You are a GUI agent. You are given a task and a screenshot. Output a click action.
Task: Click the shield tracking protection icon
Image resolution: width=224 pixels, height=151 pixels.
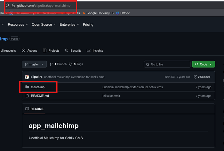pos(7,5)
